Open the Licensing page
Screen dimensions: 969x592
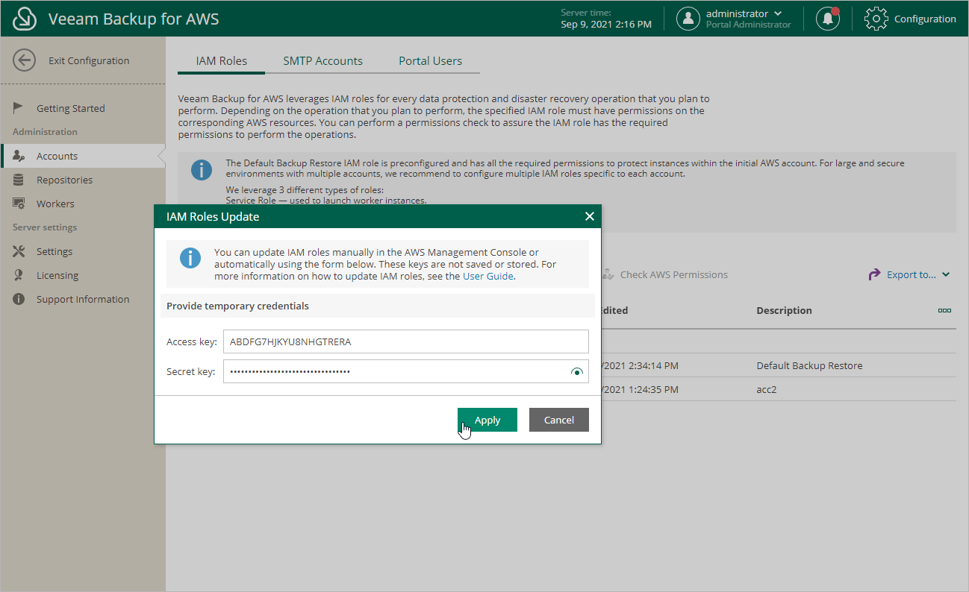(57, 275)
